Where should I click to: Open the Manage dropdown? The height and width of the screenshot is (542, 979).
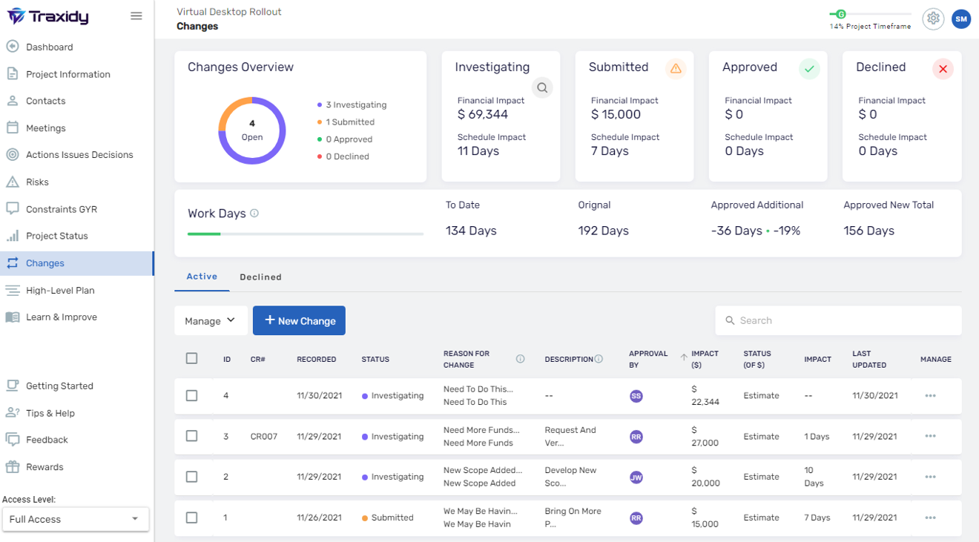click(x=211, y=320)
